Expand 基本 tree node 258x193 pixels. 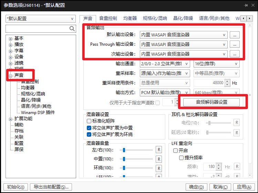pos(11,39)
